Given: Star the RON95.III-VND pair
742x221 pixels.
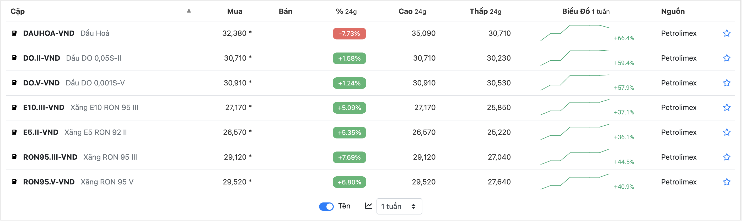Looking at the screenshot, I should pos(727,157).
